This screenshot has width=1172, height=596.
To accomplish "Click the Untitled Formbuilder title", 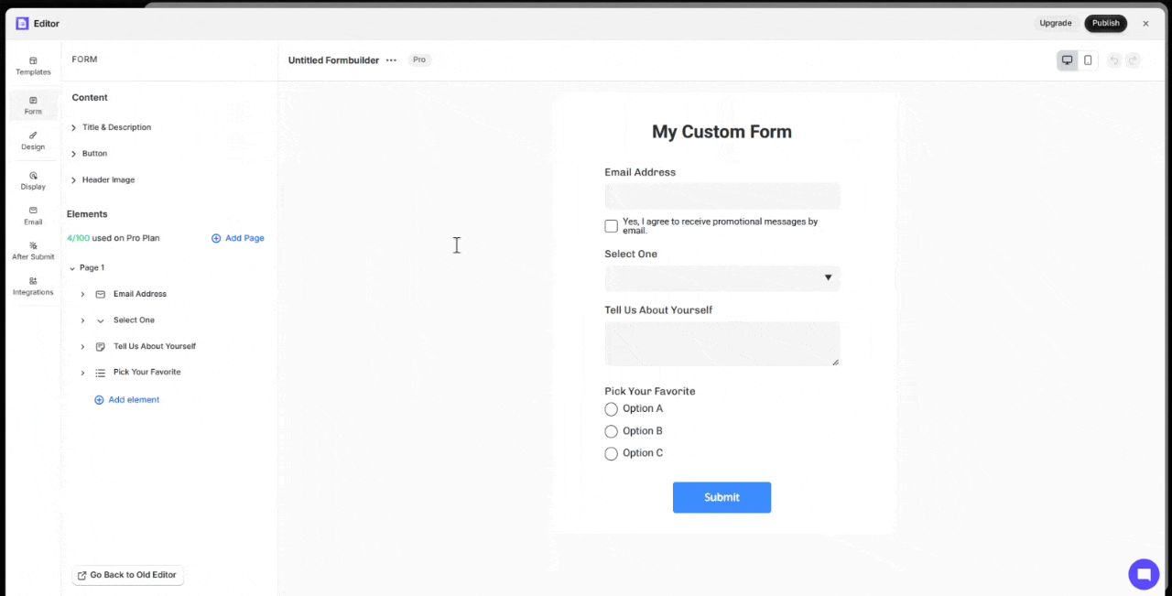I will 333,60.
